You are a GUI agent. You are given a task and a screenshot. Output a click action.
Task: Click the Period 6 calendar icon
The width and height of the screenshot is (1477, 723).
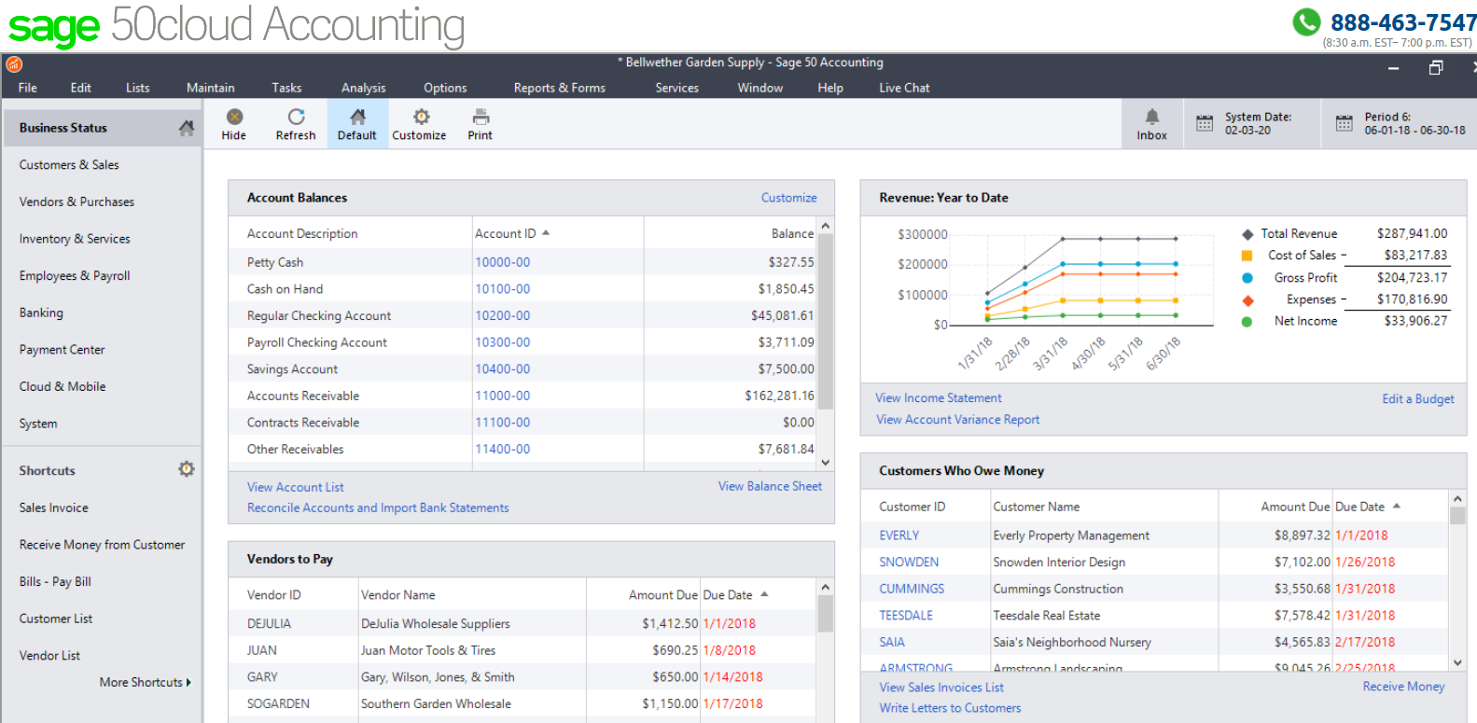1344,123
